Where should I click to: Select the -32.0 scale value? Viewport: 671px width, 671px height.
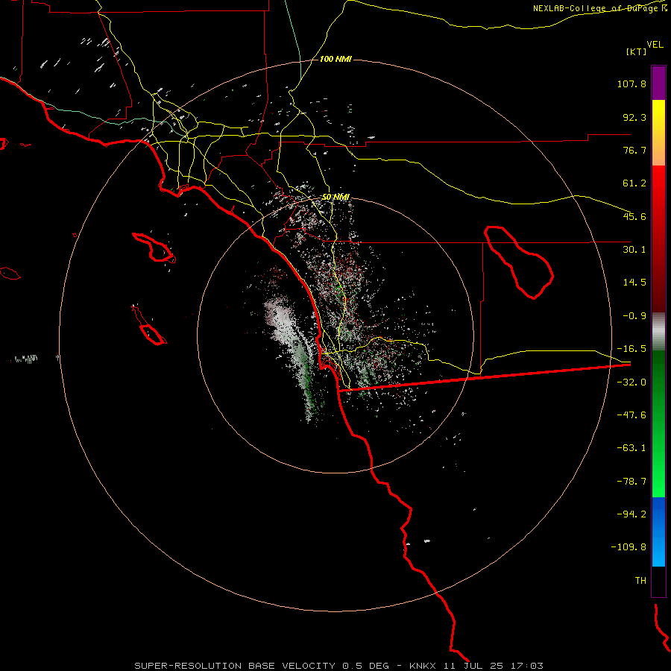click(x=631, y=382)
